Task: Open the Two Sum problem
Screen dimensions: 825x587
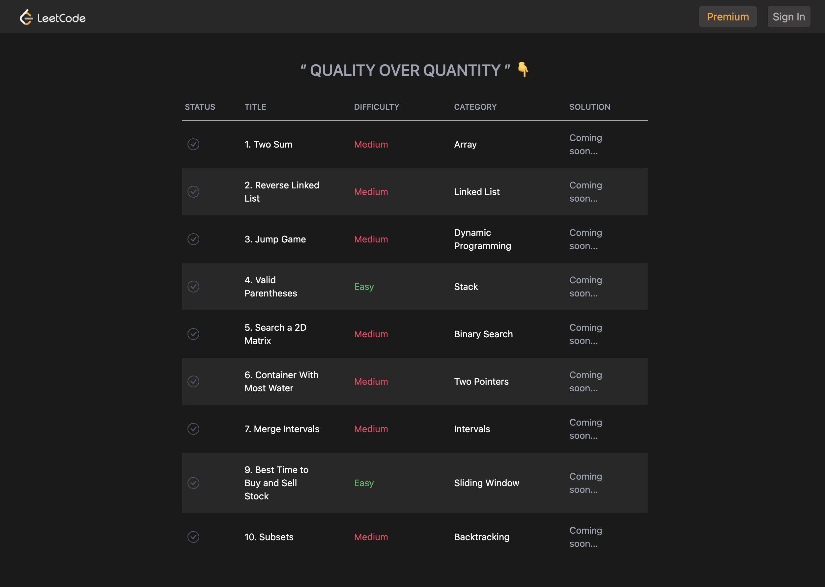Action: tap(268, 144)
